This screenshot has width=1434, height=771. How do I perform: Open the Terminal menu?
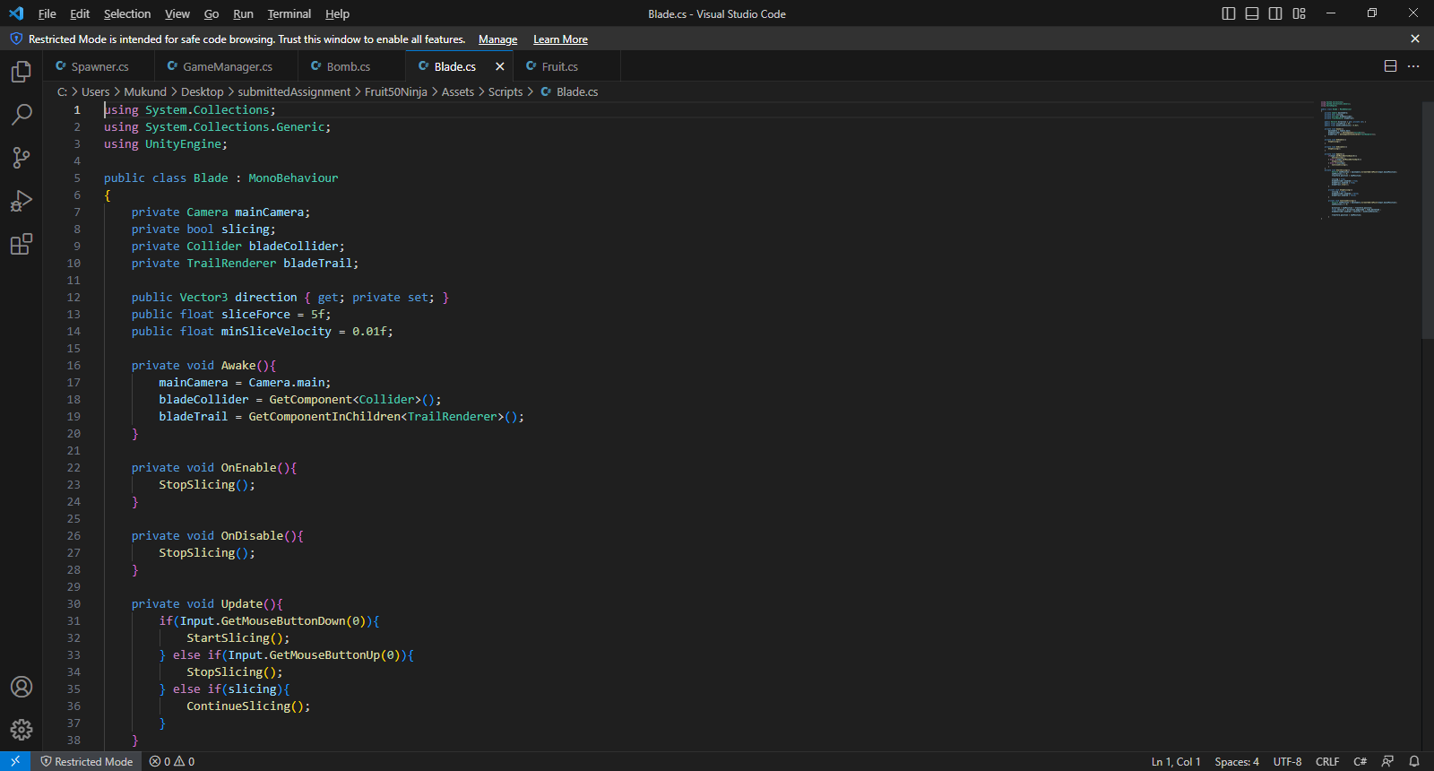tap(289, 13)
